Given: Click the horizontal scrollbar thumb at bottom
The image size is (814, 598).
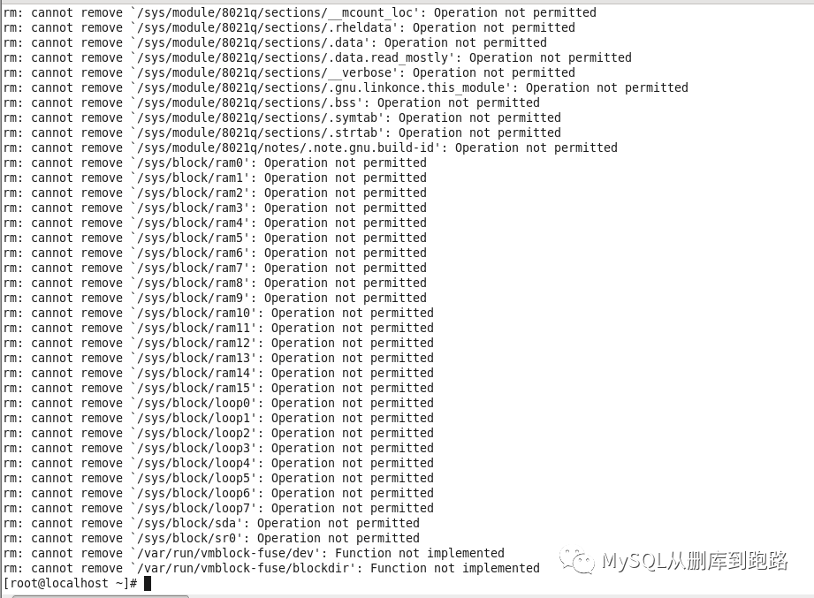Looking at the screenshot, I should [100, 596].
